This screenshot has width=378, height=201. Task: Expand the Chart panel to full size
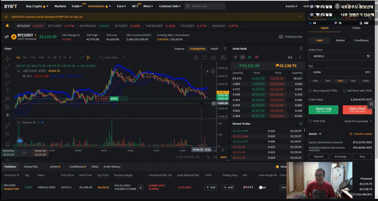tap(225, 49)
